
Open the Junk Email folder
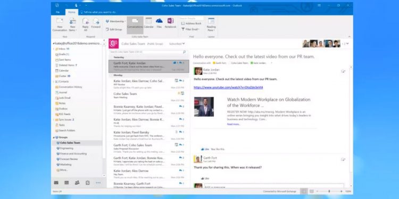63,98
